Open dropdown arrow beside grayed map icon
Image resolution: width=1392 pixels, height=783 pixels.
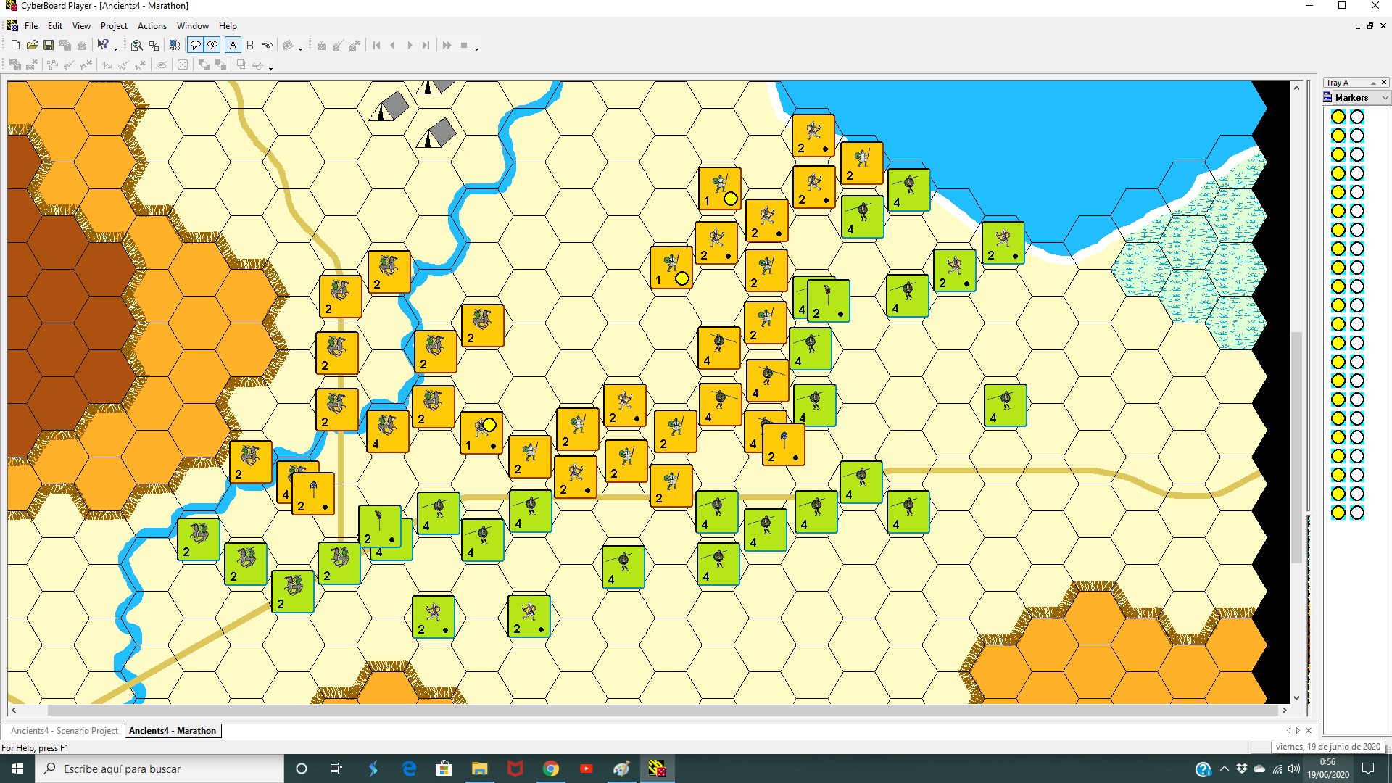tap(300, 48)
